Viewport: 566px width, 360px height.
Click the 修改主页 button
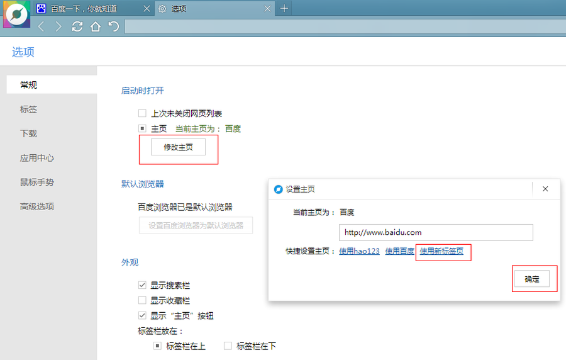[x=178, y=147]
